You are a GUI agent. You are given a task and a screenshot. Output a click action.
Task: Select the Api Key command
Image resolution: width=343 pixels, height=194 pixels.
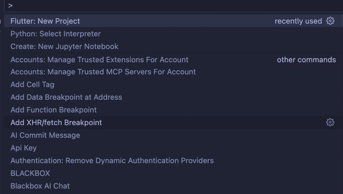pyautogui.click(x=23, y=148)
